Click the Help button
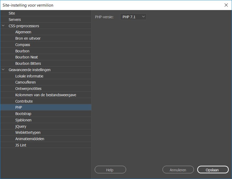Viewport: 232px width, 179px height. click(x=110, y=170)
